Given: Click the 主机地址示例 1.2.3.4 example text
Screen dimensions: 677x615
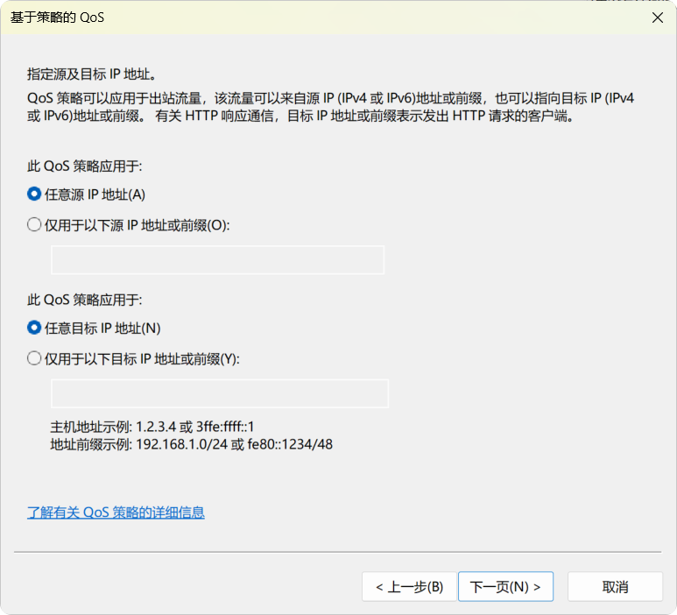Looking at the screenshot, I should pyautogui.click(x=152, y=427).
